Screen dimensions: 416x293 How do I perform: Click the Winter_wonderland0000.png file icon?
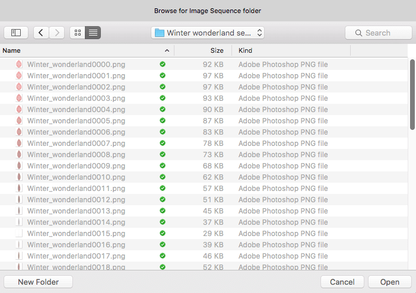pyautogui.click(x=19, y=64)
